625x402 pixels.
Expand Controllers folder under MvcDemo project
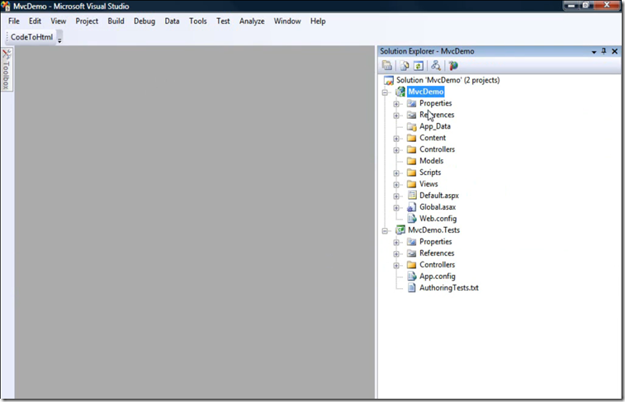(x=396, y=150)
